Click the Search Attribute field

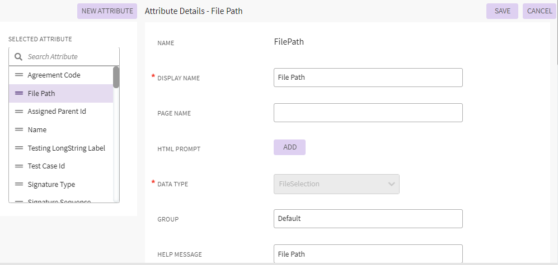coord(70,57)
